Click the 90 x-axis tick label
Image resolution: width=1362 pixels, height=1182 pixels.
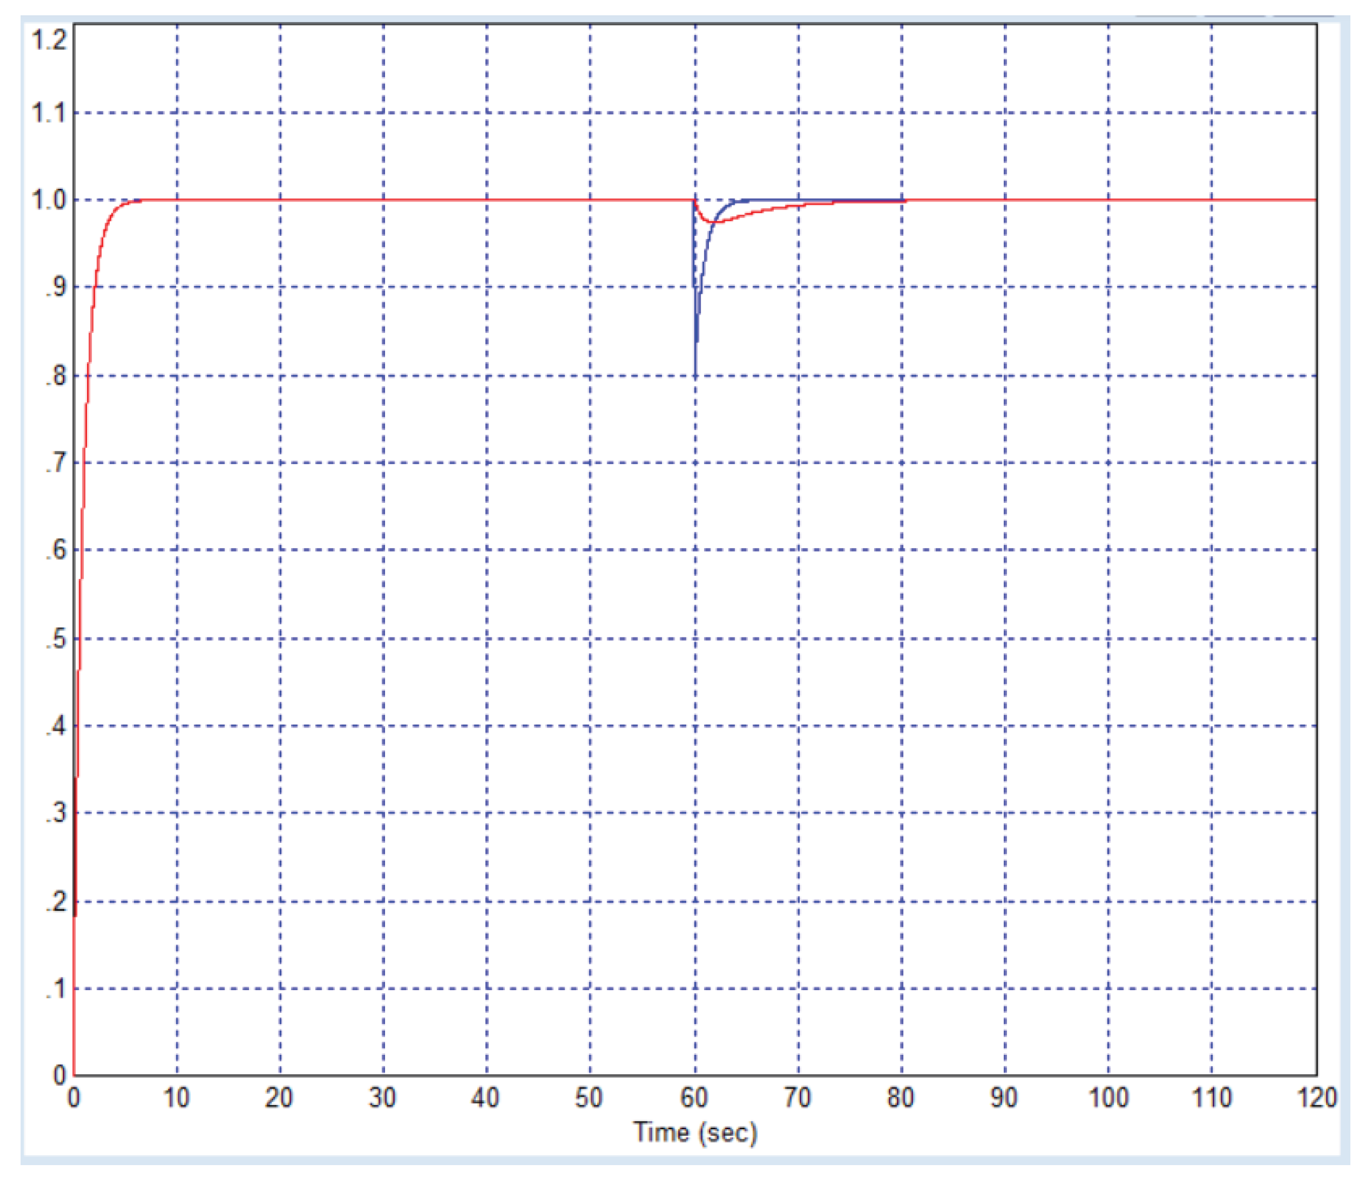coord(1004,1098)
